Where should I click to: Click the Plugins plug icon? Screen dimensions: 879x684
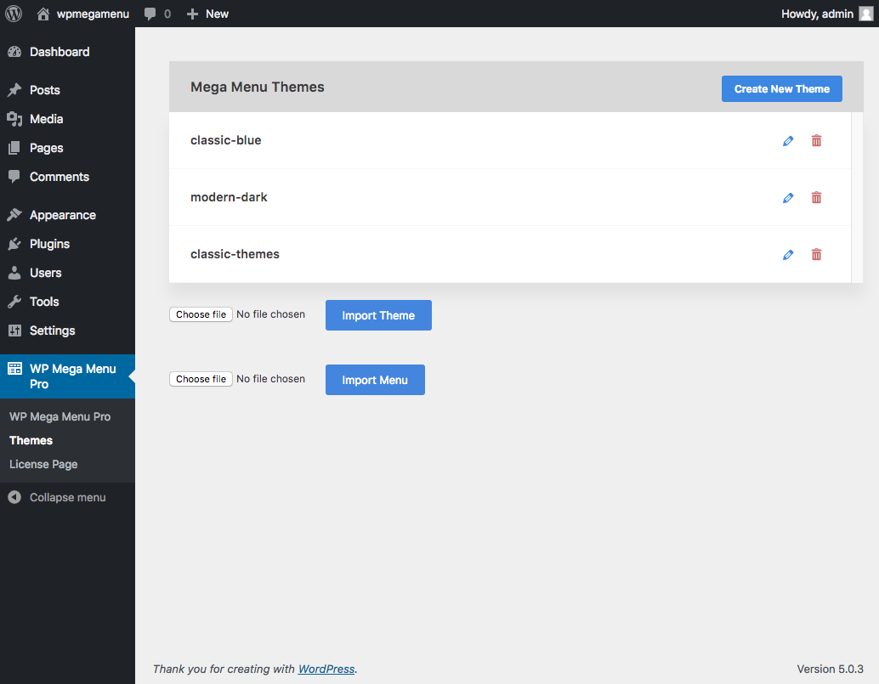(x=14, y=244)
